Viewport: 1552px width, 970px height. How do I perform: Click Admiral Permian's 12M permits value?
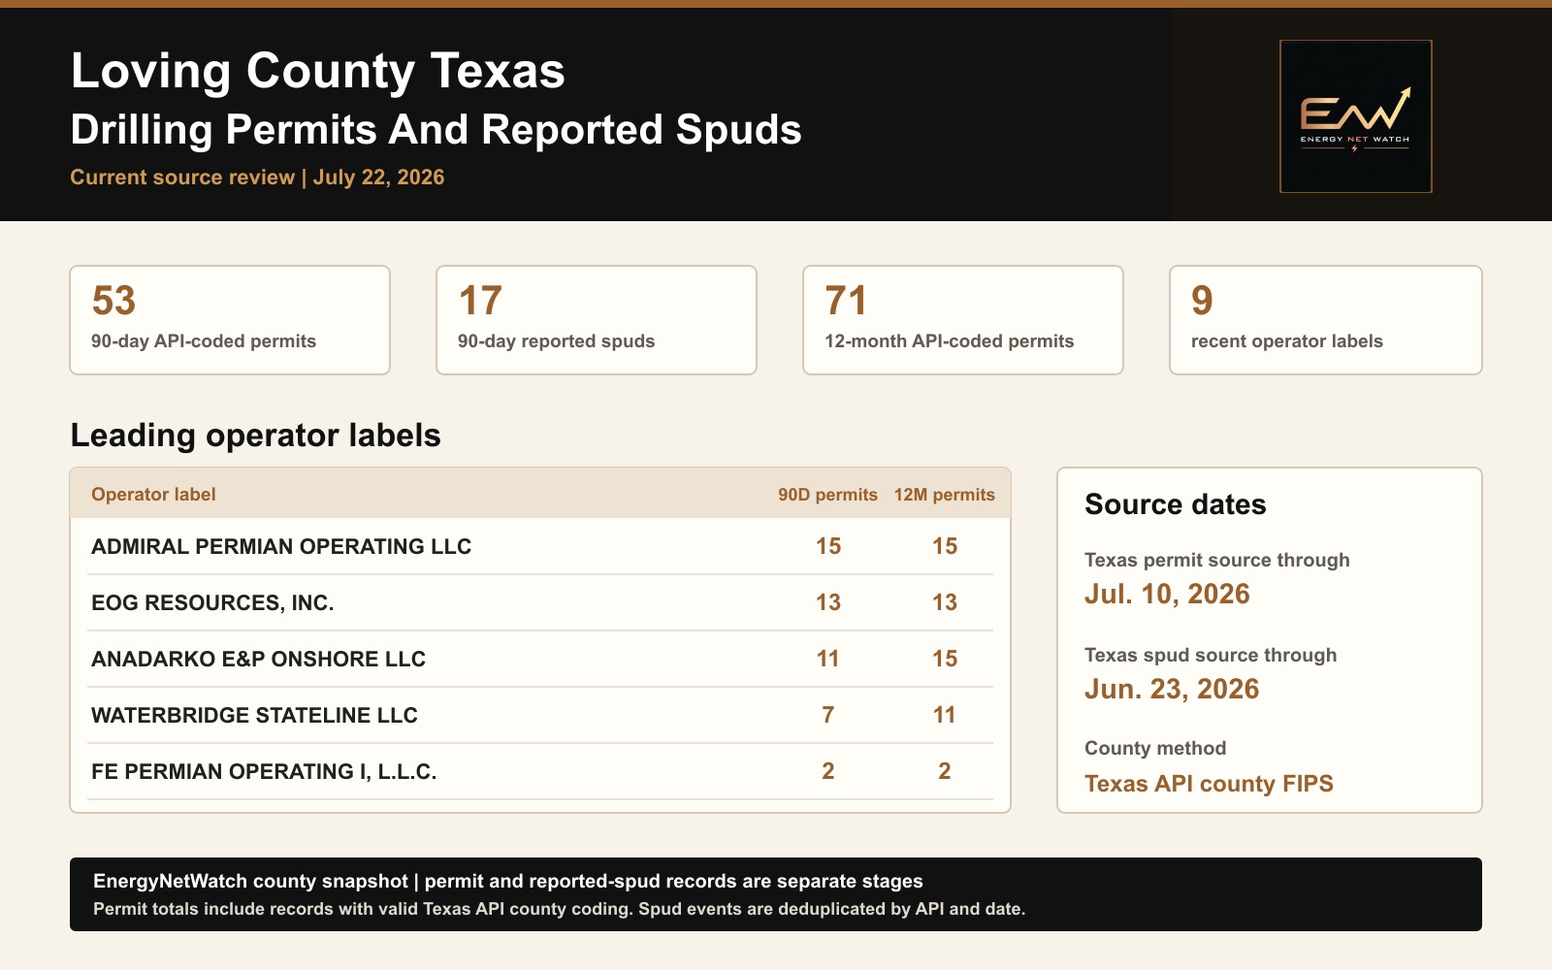point(945,546)
